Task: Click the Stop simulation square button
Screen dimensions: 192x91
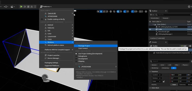Action: coord(28,7)
